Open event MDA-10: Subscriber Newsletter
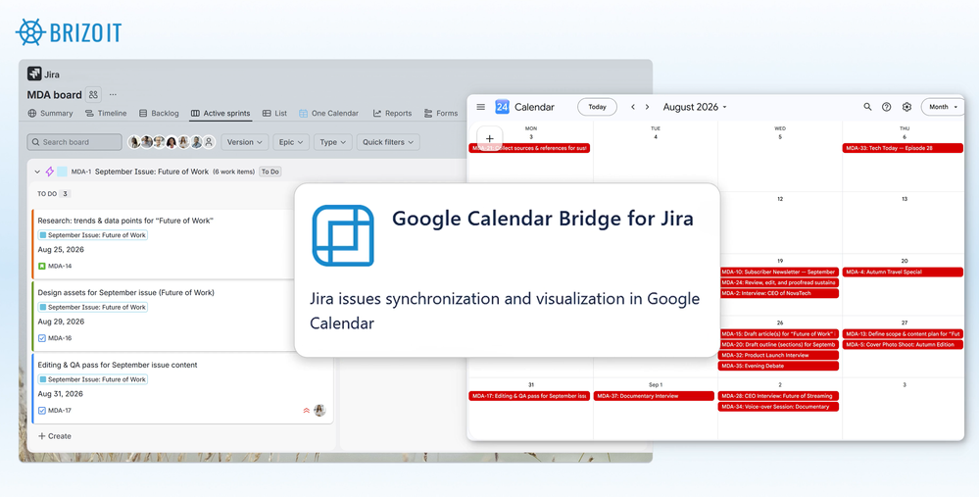The height and width of the screenshot is (497, 979). pos(779,273)
